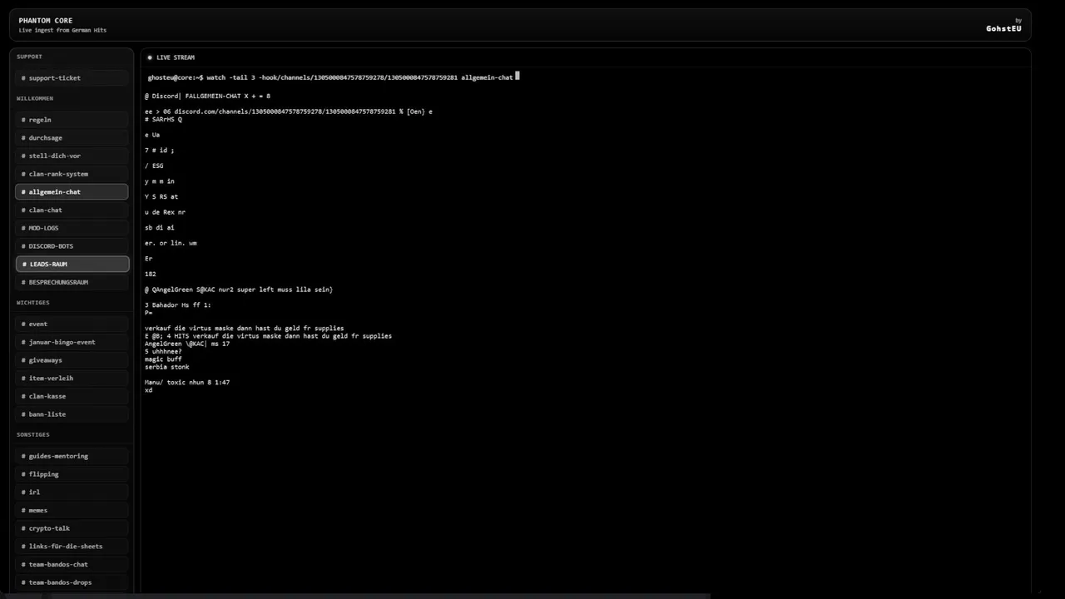Go to januar-bingo-event channel
This screenshot has width=1065, height=599.
pos(72,342)
